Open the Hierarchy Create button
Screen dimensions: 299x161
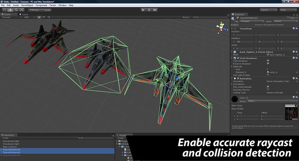(x=6, y=138)
